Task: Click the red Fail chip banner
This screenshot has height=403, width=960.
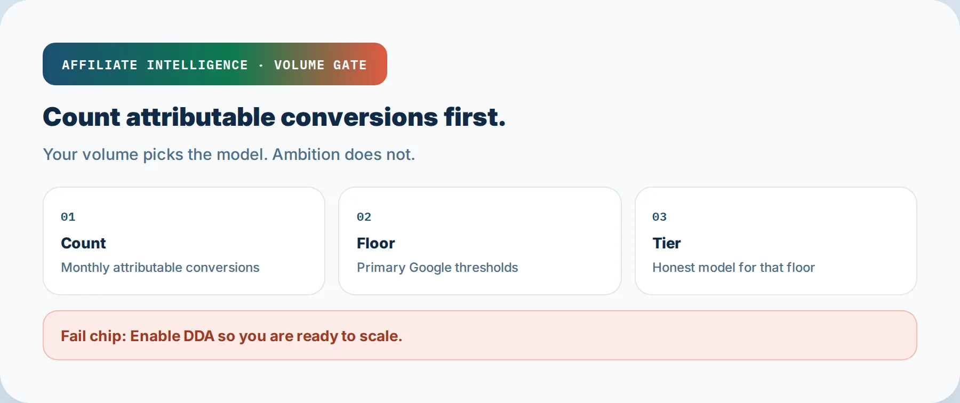Action: click(x=480, y=335)
